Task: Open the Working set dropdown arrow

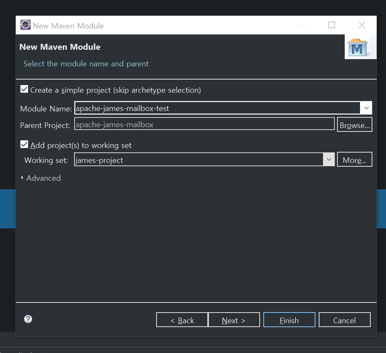Action: tap(329, 159)
